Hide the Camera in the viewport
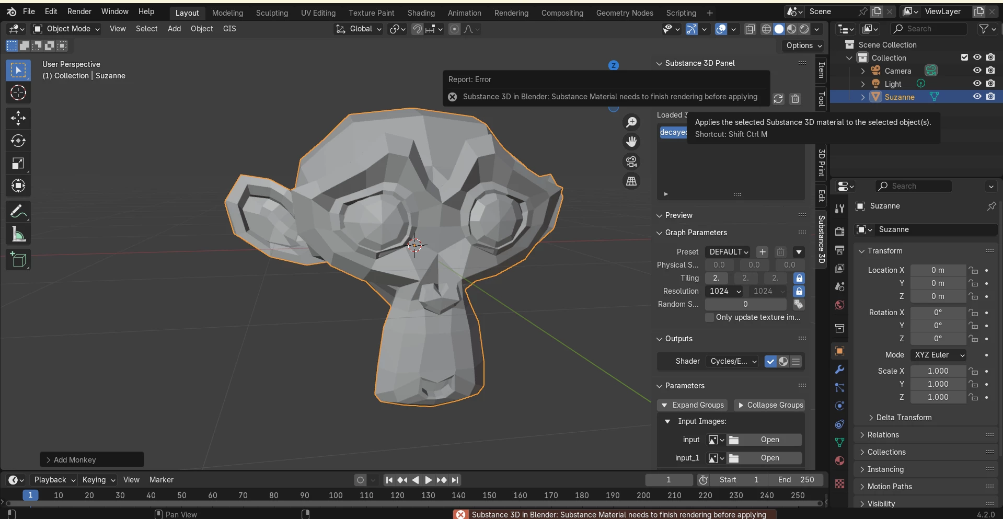 [x=977, y=71]
